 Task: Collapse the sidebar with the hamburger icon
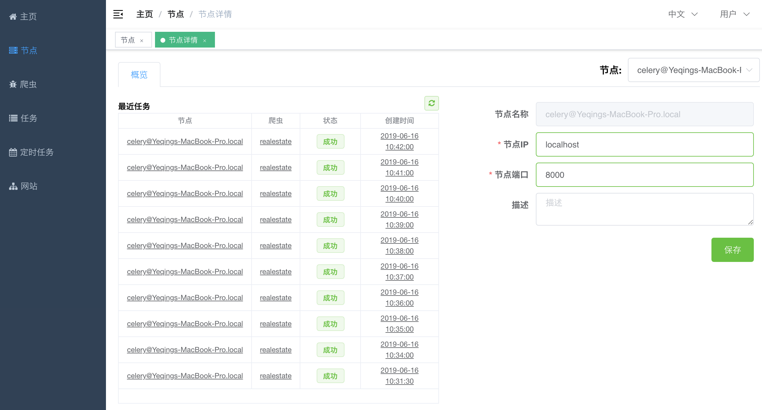118,14
